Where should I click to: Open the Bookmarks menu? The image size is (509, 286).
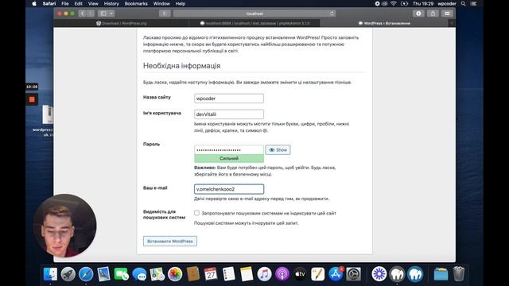[x=136, y=3]
